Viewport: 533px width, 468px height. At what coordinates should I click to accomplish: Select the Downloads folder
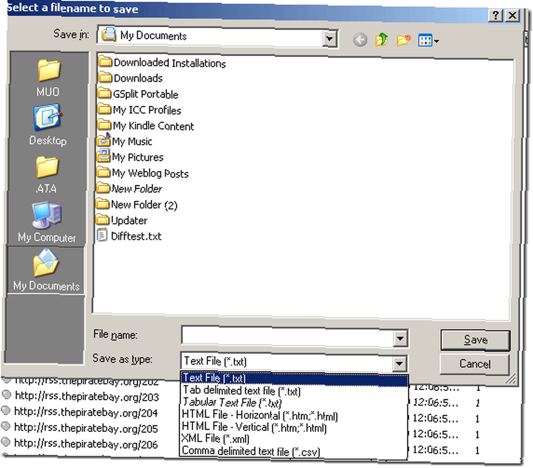point(131,78)
